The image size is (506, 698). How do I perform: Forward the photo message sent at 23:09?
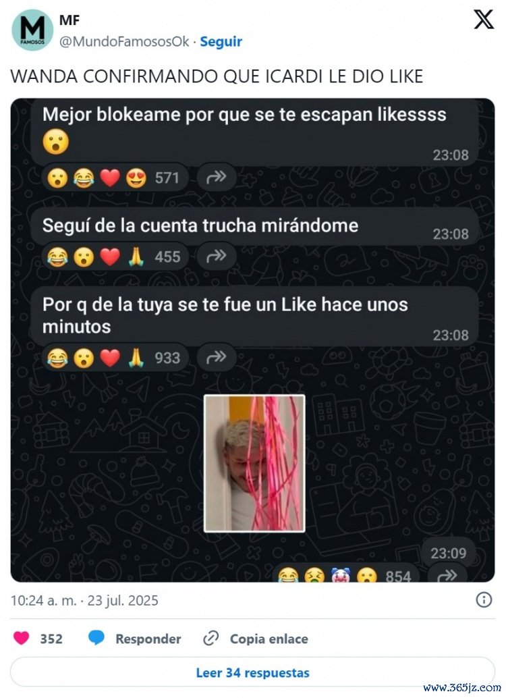(x=447, y=574)
